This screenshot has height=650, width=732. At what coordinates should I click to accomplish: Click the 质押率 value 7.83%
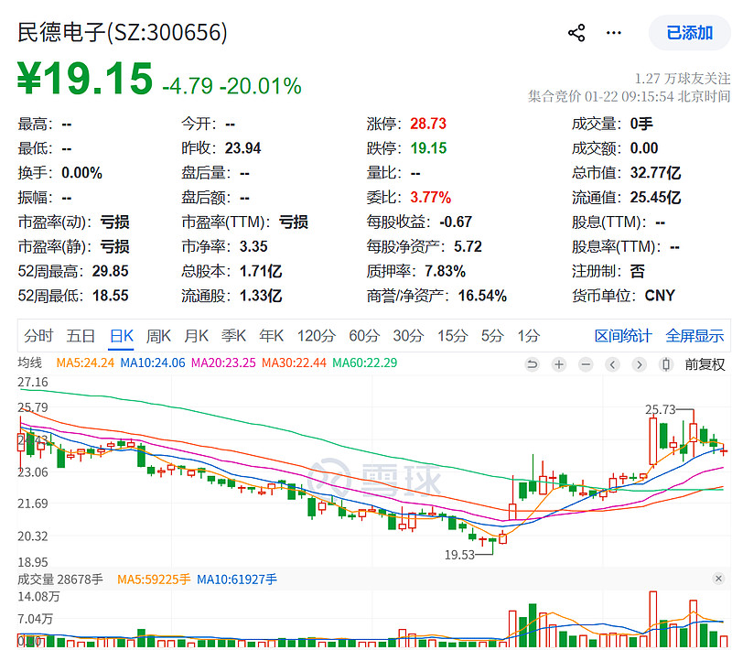[x=445, y=271]
